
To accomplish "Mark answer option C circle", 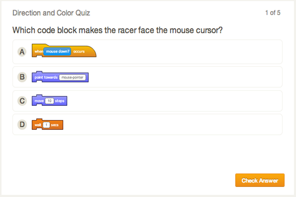I will [22, 101].
